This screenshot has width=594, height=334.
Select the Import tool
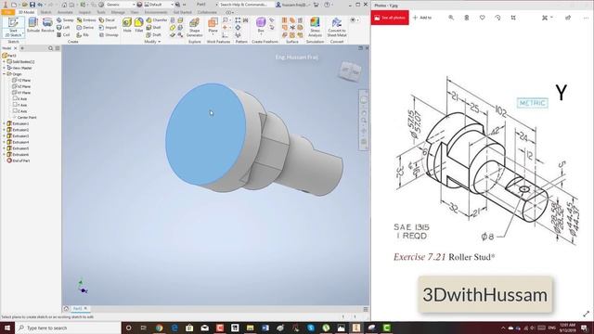pos(108,27)
